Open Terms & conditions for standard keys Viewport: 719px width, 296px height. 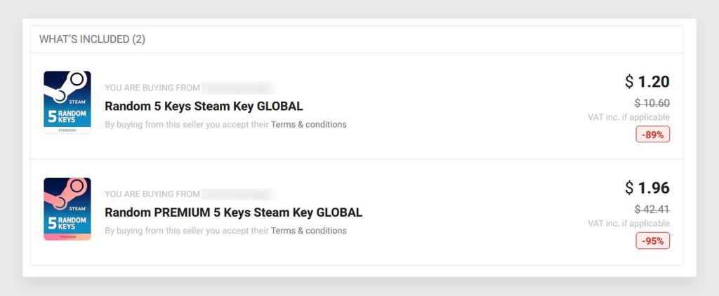pyautogui.click(x=309, y=124)
